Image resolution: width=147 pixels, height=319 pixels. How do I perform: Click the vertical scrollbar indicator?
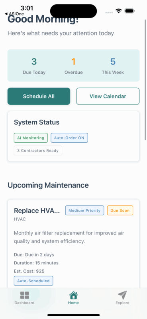(145, 79)
